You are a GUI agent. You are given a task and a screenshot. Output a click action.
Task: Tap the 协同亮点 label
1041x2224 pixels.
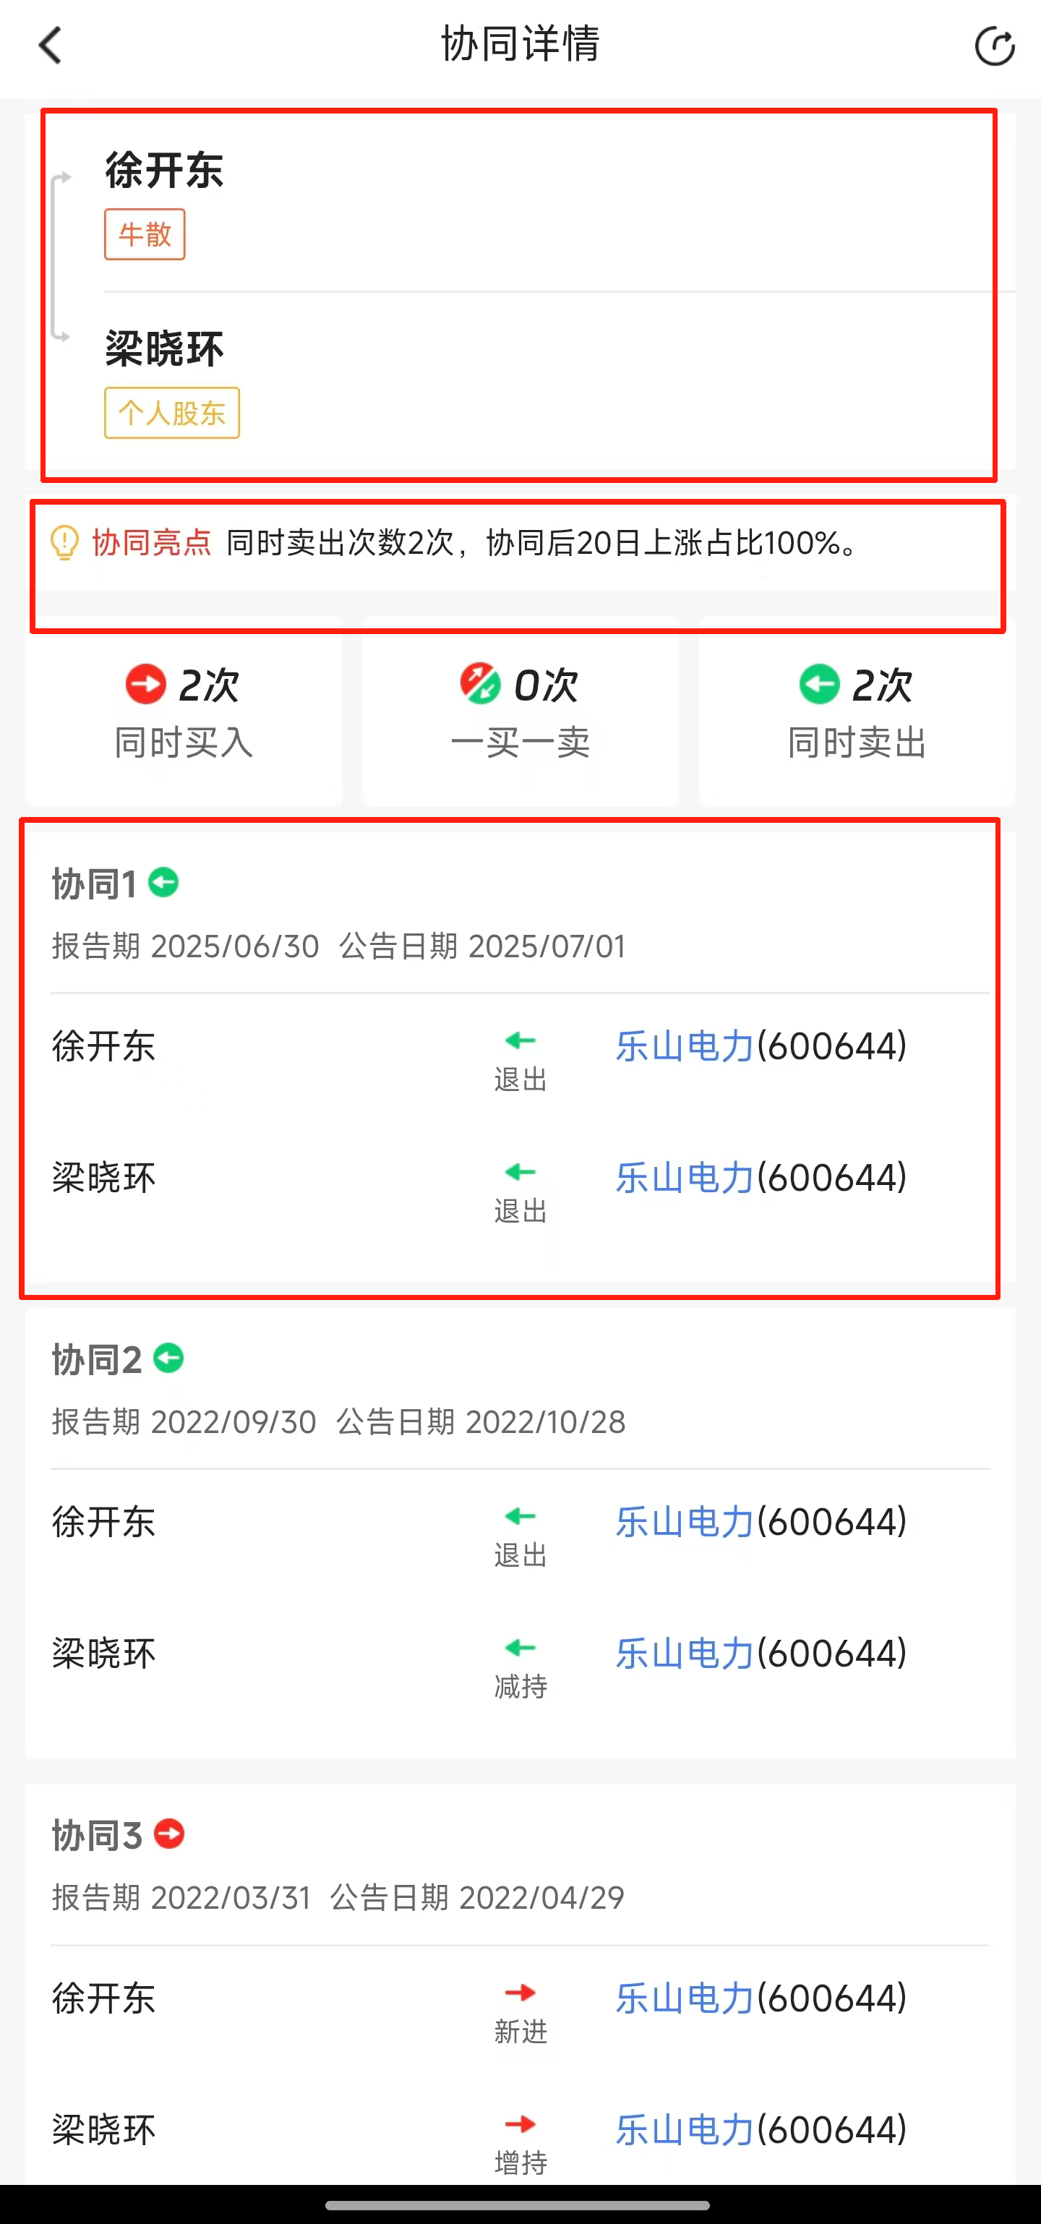pyautogui.click(x=152, y=543)
